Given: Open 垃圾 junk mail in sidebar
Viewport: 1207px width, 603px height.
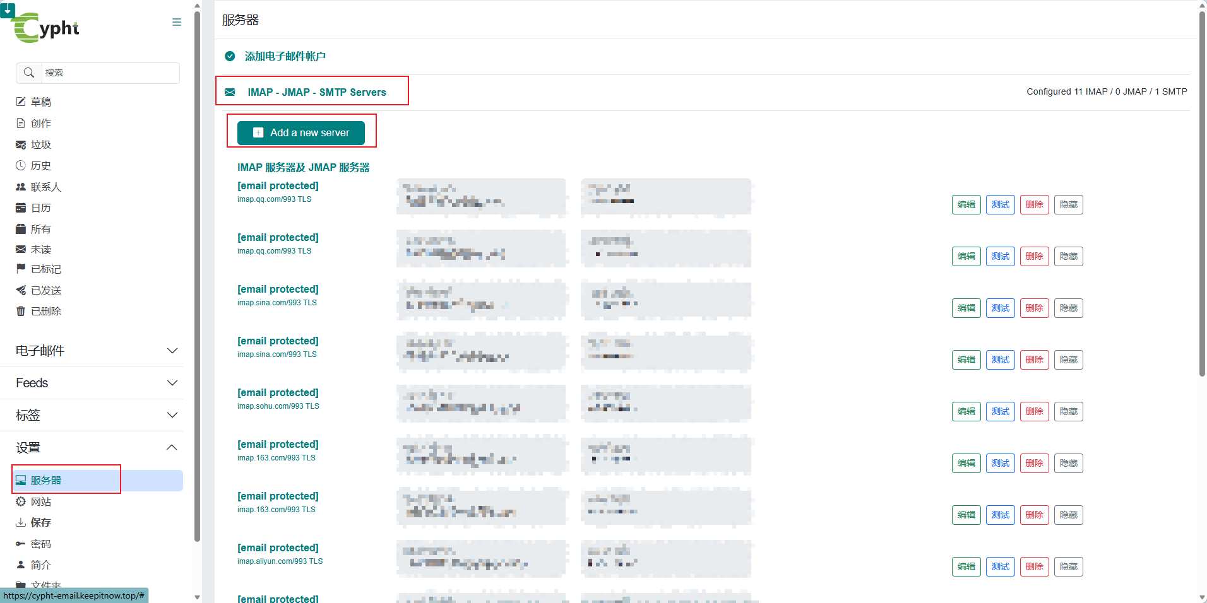Looking at the screenshot, I should [x=40, y=145].
